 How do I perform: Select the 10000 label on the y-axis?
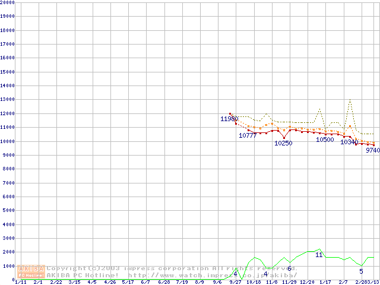point(8,141)
